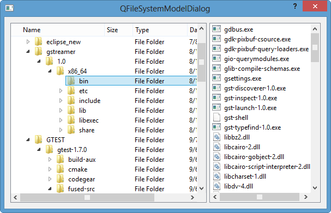Select the blank gst-shell file icon
Image resolution: width=331 pixels, height=213 pixels.
click(x=216, y=117)
